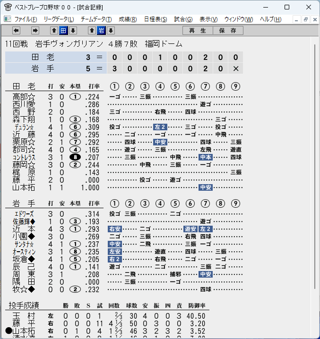Image resolution: width=320 pixels, height=339 pixels.
Task: Click the down arrow beside the 岩 icon
Action: 111,31
